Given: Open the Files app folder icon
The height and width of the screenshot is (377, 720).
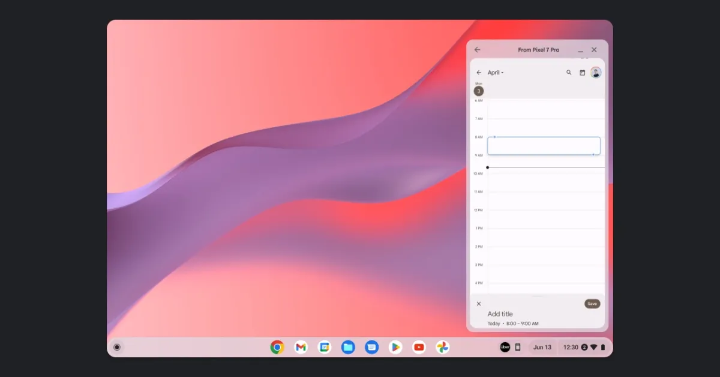Looking at the screenshot, I should [348, 347].
